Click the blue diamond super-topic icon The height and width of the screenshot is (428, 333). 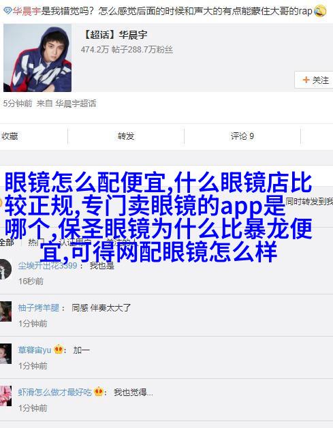[x=8, y=11]
